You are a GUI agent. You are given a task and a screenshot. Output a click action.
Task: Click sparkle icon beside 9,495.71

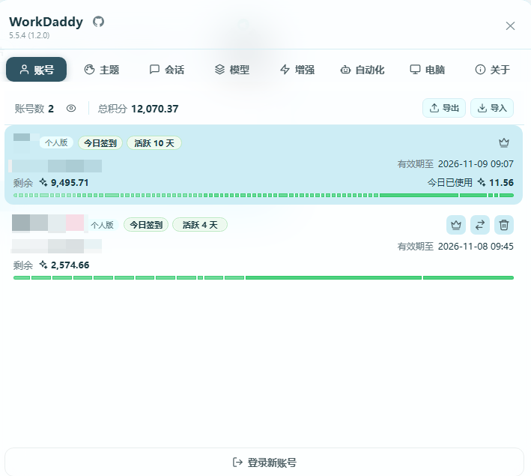tap(43, 182)
